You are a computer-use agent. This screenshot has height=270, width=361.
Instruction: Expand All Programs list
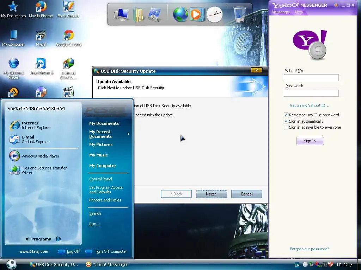pos(43,239)
